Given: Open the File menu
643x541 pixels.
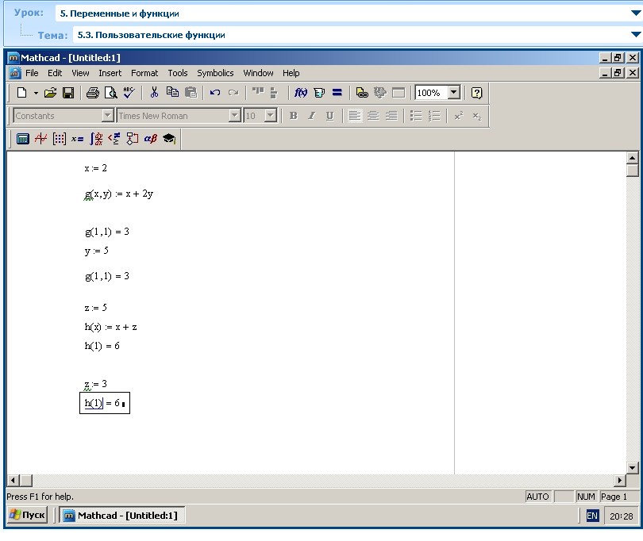Looking at the screenshot, I should (32, 73).
